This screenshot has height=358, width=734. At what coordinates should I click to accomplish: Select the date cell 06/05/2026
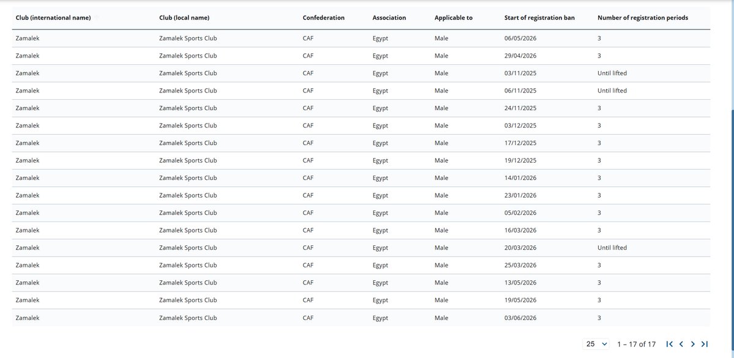(521, 39)
